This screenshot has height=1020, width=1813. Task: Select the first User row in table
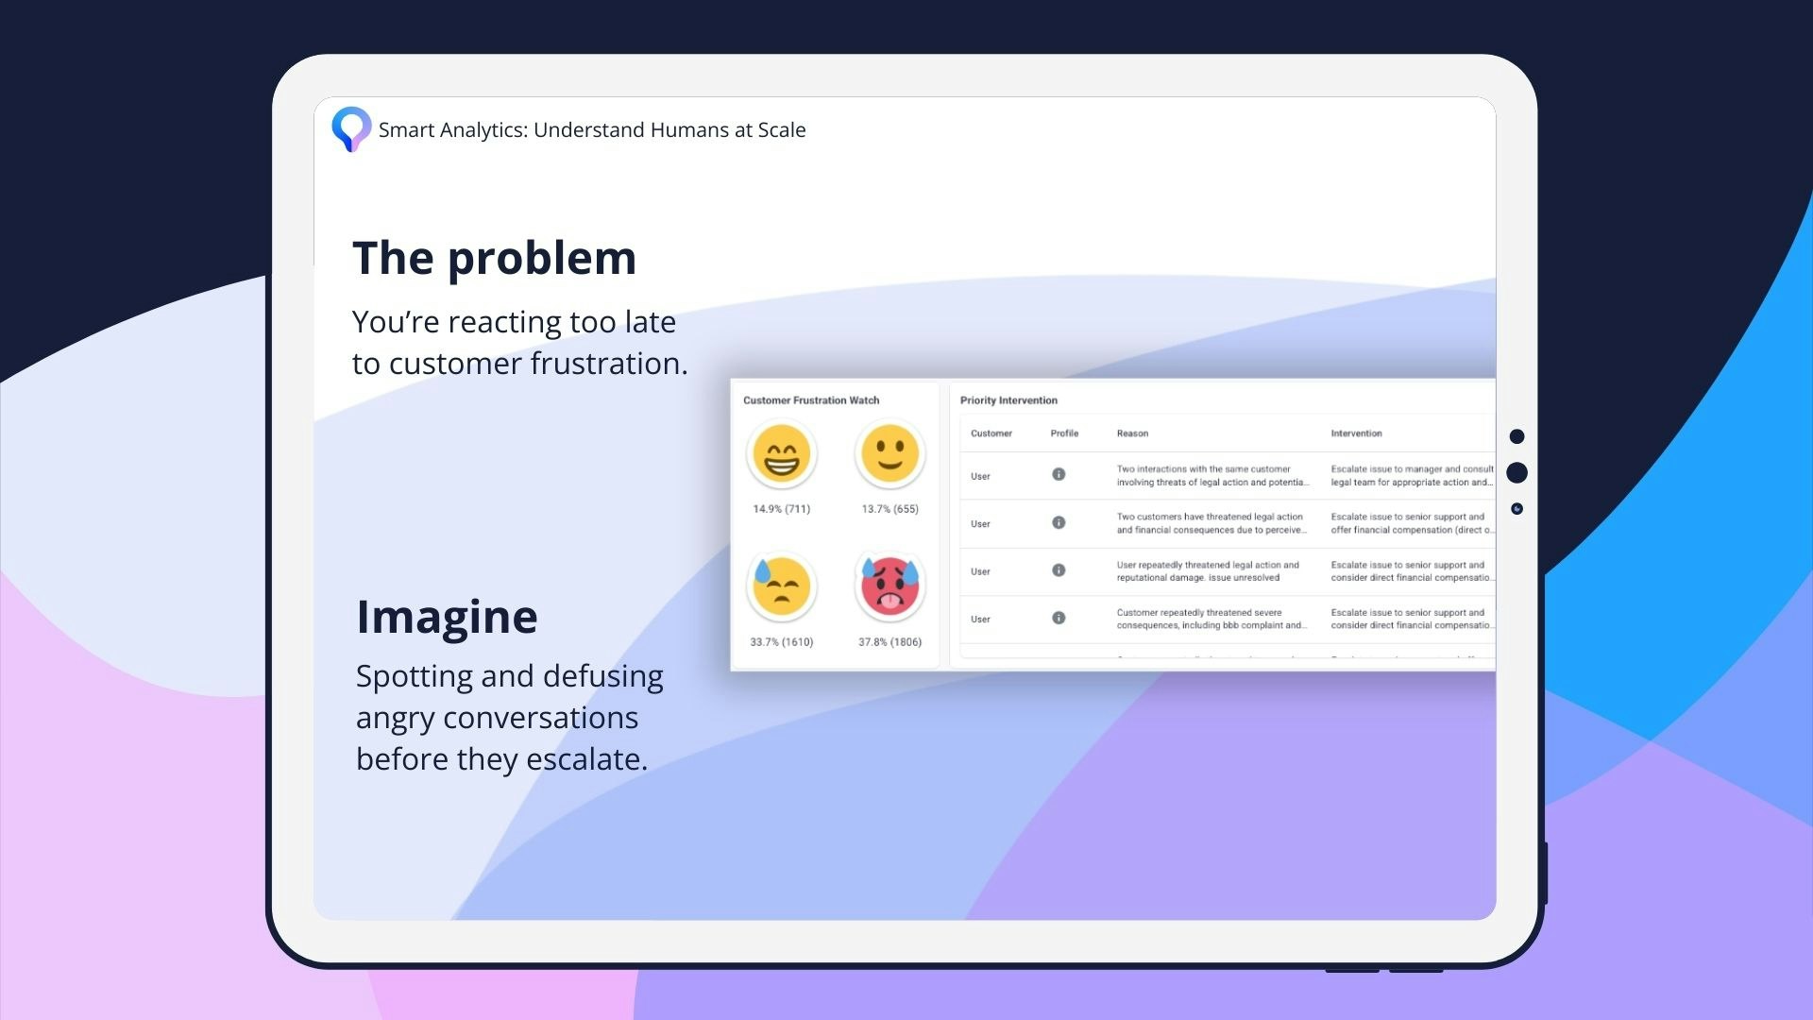[980, 476]
